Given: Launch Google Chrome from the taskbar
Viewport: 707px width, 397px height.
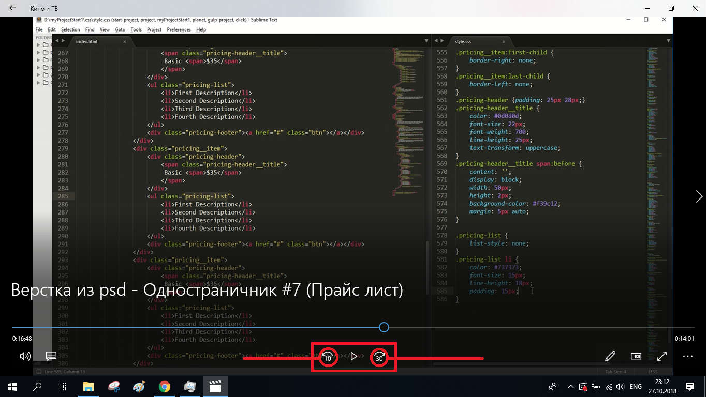Looking at the screenshot, I should click(165, 386).
